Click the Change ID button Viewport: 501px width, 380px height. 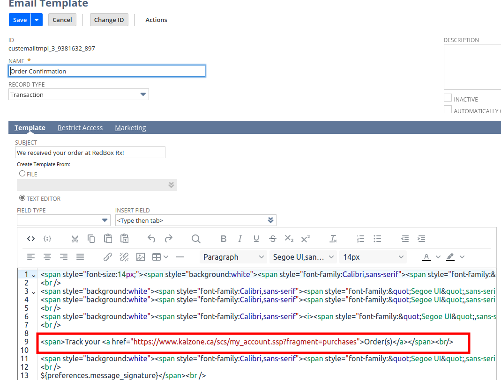point(109,20)
